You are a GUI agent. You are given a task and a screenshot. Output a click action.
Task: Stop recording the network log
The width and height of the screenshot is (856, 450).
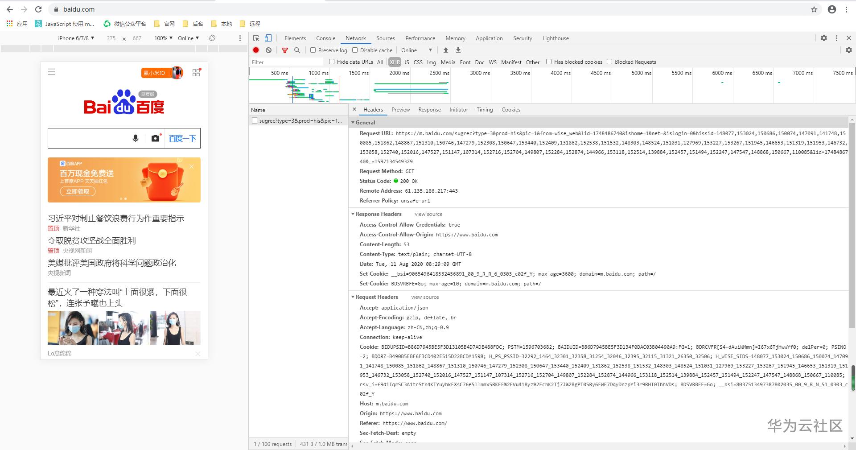pyautogui.click(x=256, y=50)
